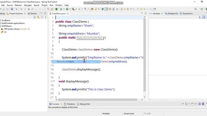The image size is (207, 116).
Task: Click the Resume debug icon
Action: click(x=21, y=9)
